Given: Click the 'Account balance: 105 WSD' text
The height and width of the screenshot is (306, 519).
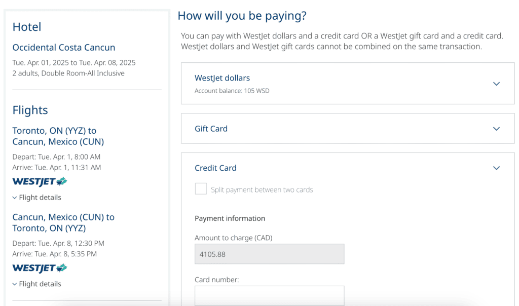Looking at the screenshot, I should [232, 91].
